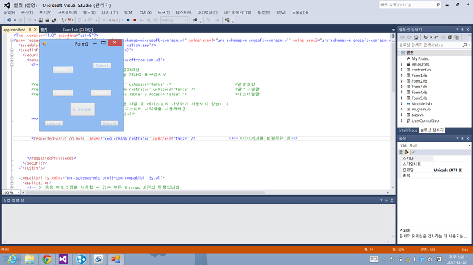Click Button4 in the Form1 window
The height and width of the screenshot is (265, 473).
[102, 66]
